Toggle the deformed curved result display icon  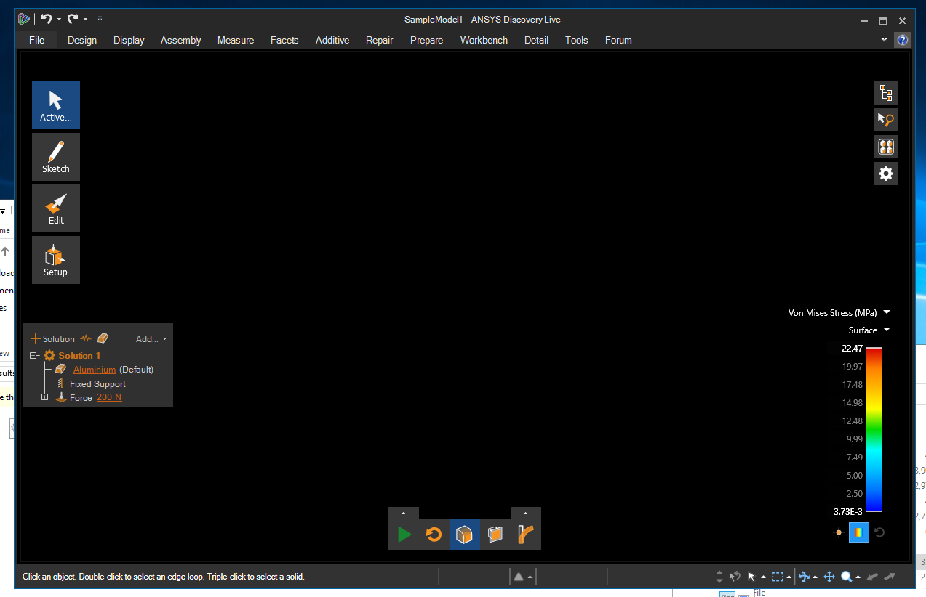(526, 535)
